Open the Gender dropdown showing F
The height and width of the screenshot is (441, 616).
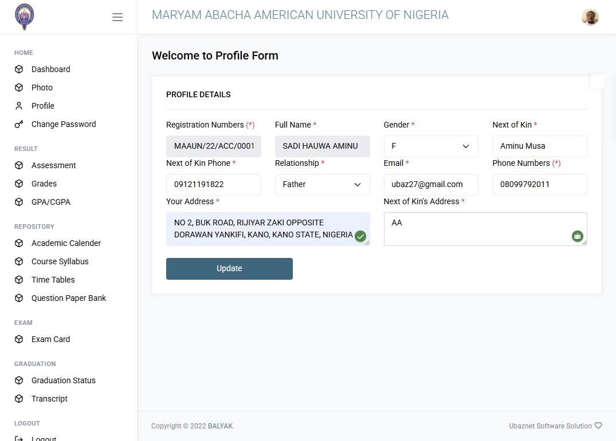pyautogui.click(x=430, y=146)
